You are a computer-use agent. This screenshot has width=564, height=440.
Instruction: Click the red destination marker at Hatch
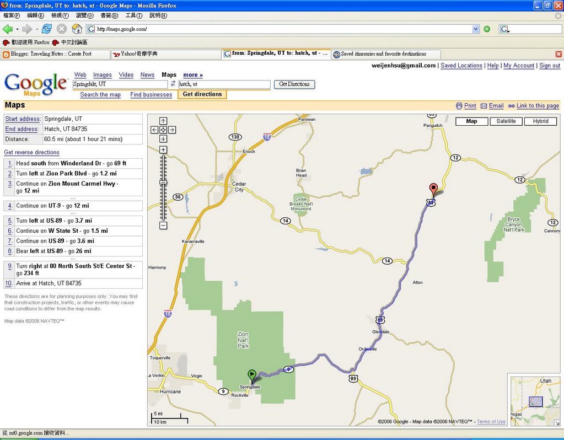coord(433,189)
